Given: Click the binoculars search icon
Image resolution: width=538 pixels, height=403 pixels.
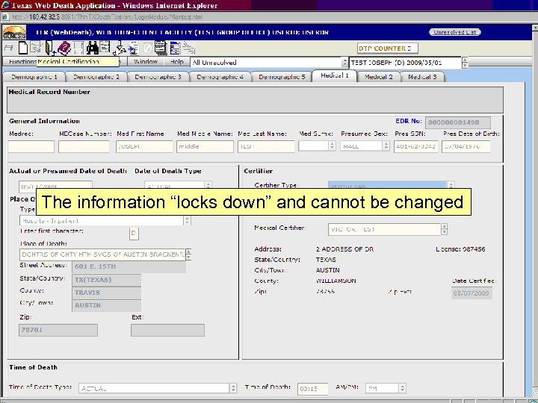Looking at the screenshot, I should pos(93,48).
